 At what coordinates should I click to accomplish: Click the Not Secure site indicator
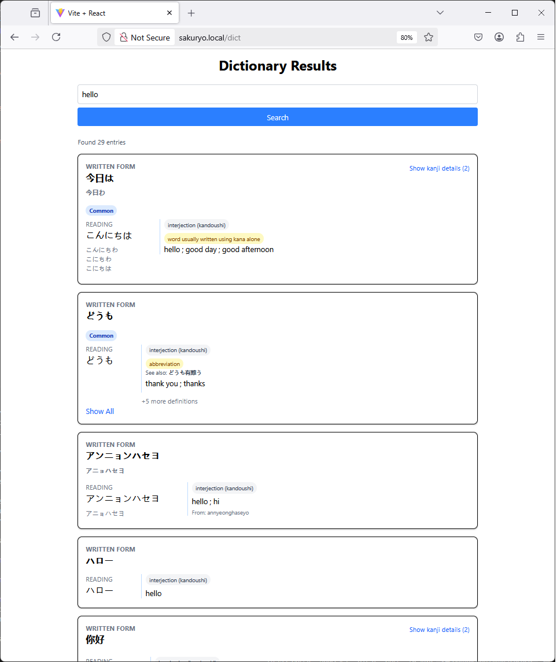[145, 37]
